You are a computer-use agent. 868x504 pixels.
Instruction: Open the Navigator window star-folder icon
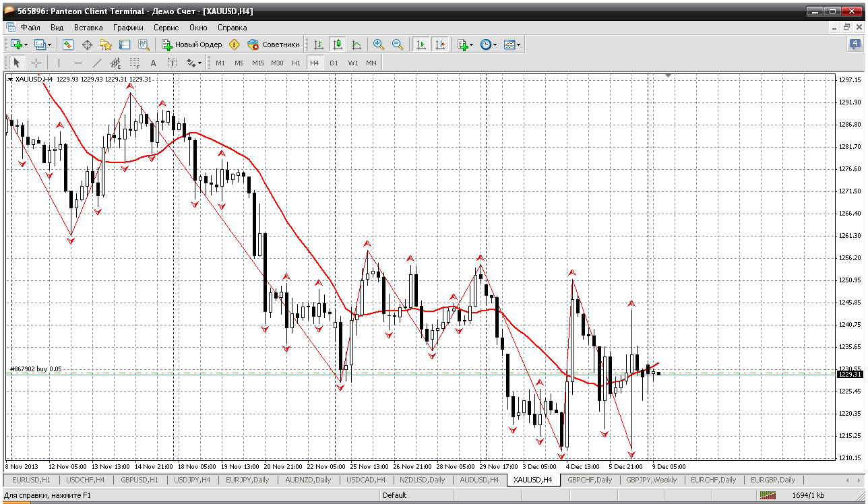tap(106, 44)
